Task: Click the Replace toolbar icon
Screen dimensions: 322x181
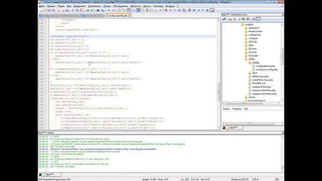Action: [103, 10]
